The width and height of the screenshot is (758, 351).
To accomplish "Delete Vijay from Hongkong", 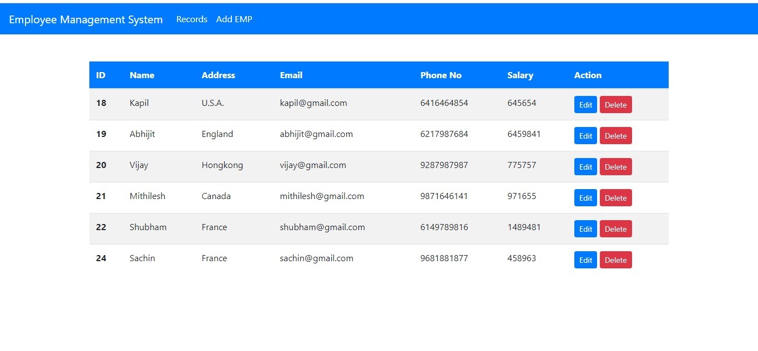I will coord(615,167).
